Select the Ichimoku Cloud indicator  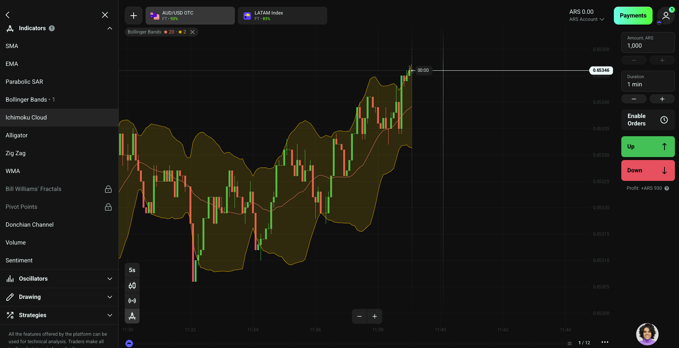(x=26, y=117)
